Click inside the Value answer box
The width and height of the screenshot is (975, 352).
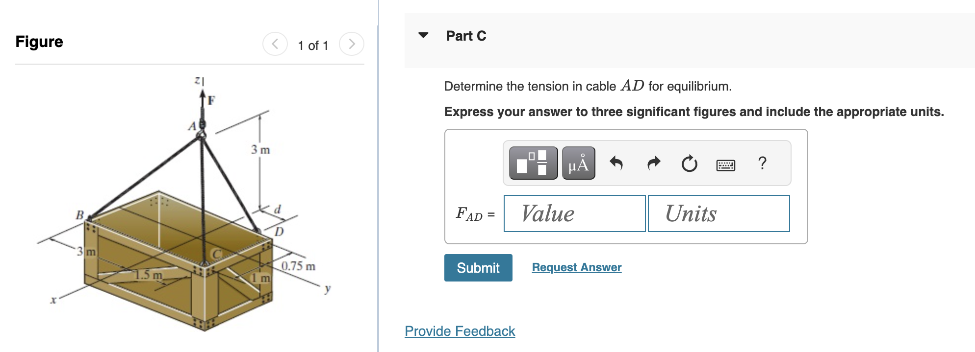(574, 213)
